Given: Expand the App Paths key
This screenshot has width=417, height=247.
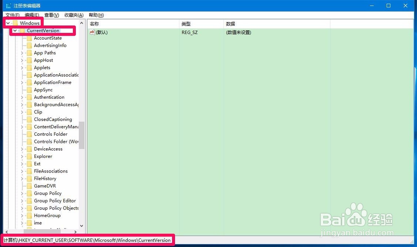Looking at the screenshot, I should pos(22,53).
